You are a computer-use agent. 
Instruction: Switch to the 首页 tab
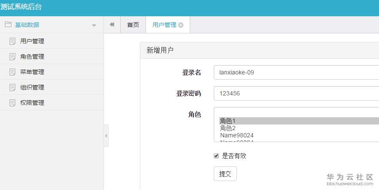click(133, 24)
